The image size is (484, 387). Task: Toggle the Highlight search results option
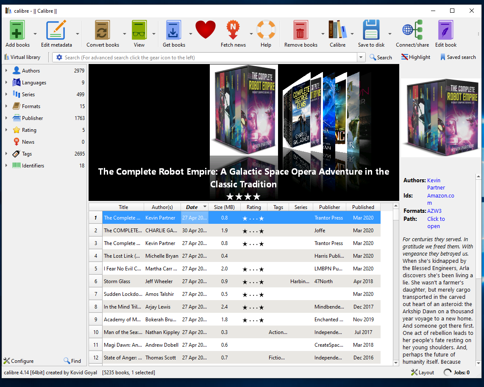(x=416, y=57)
